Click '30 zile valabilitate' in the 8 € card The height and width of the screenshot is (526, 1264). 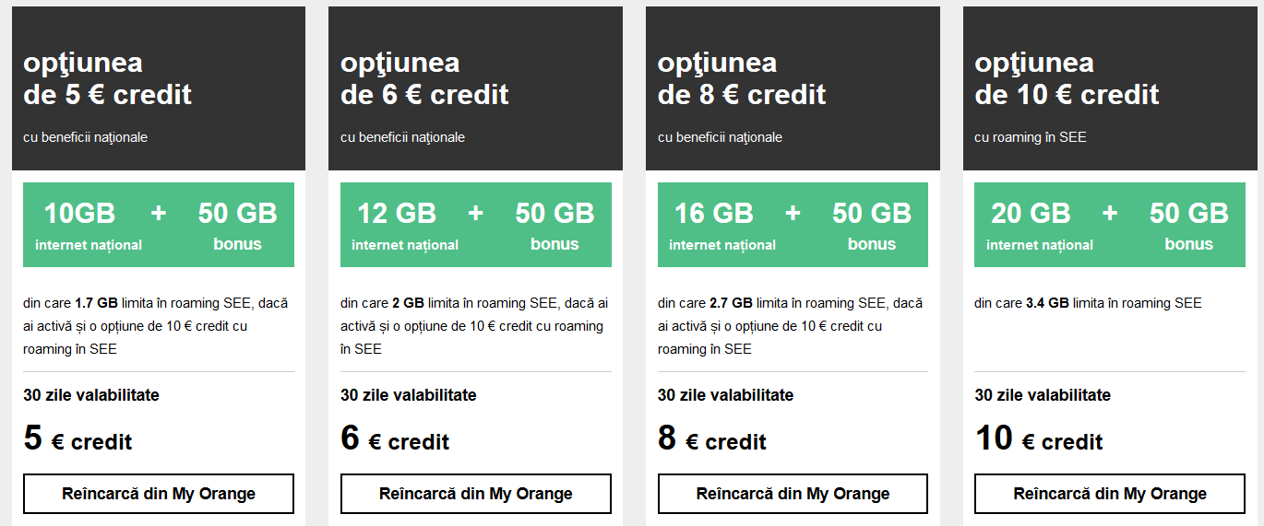point(725,395)
